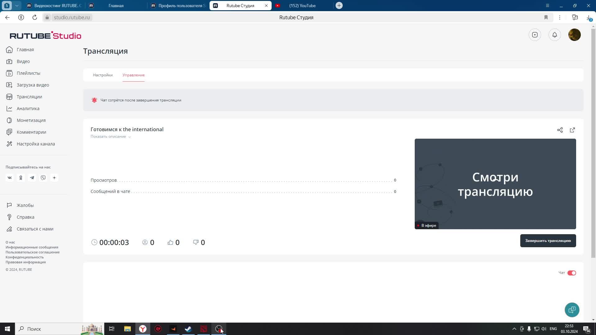
Task: Close the Rutube Студия tab
Action: click(266, 6)
